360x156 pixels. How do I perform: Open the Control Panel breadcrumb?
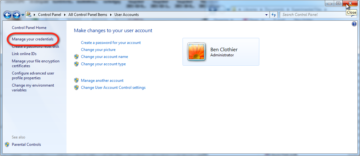50,15
